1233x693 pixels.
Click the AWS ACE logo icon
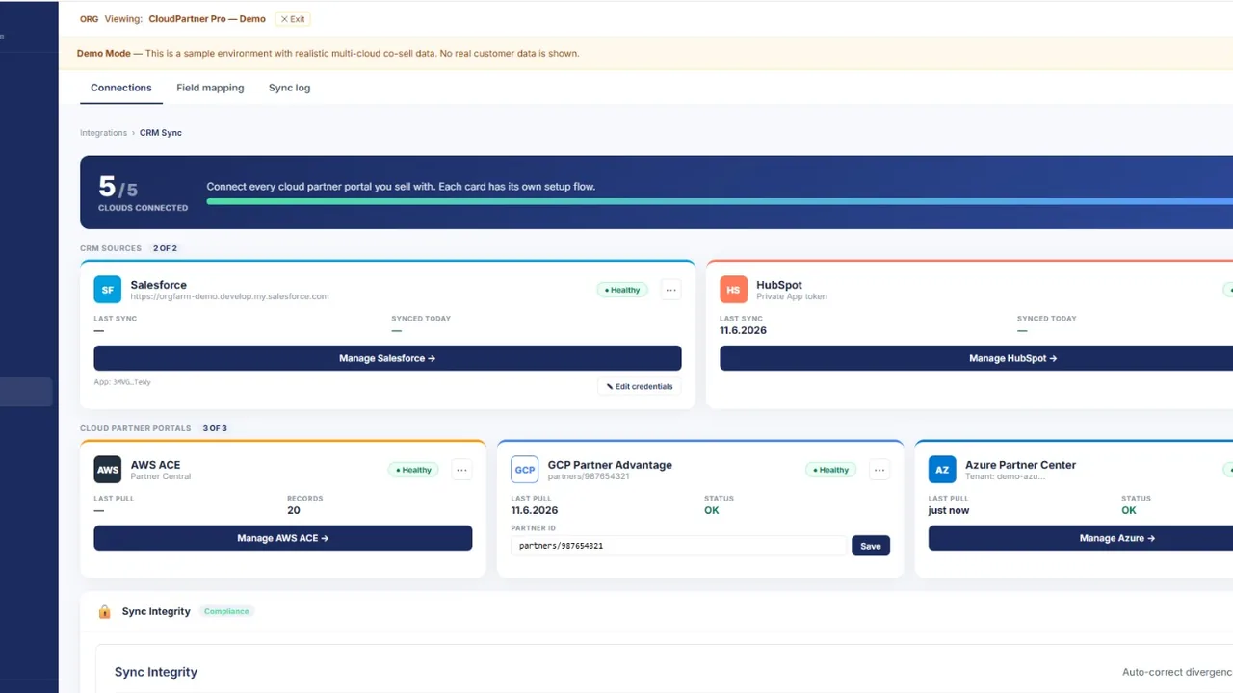108,470
